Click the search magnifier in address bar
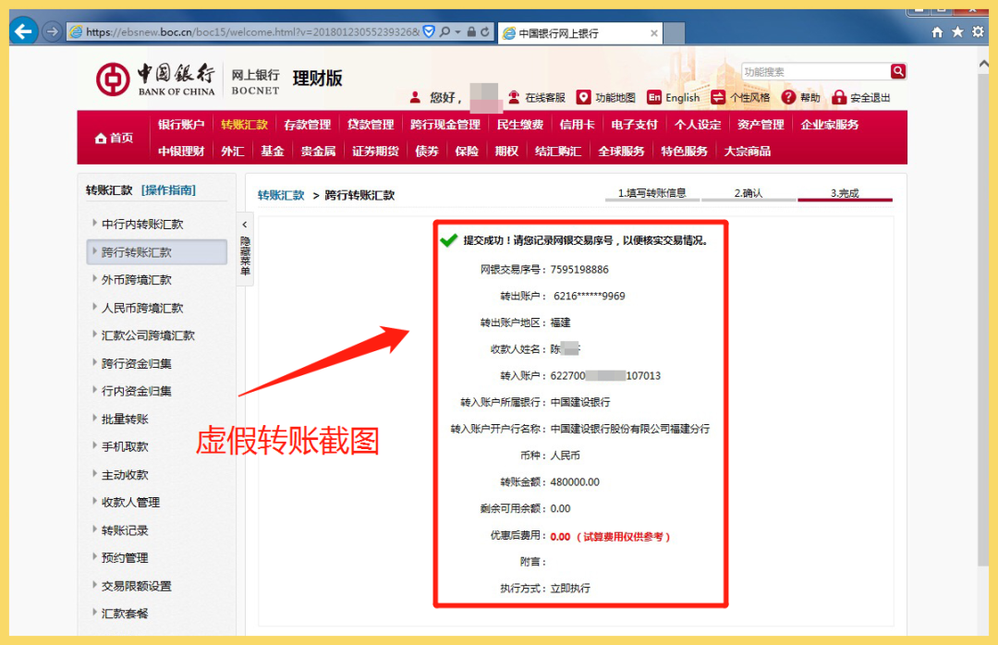Screen dimensions: 998x645 444,31
